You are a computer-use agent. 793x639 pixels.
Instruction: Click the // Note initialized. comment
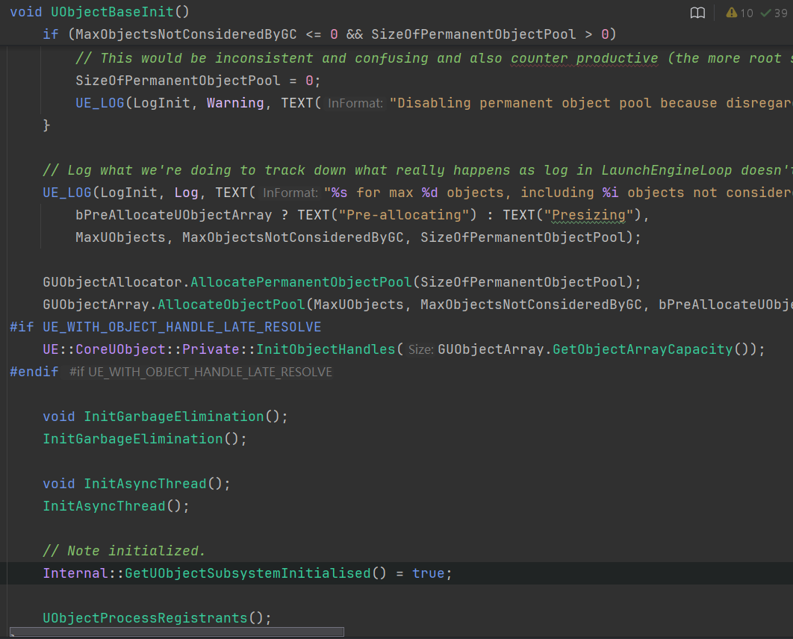pyautogui.click(x=125, y=551)
